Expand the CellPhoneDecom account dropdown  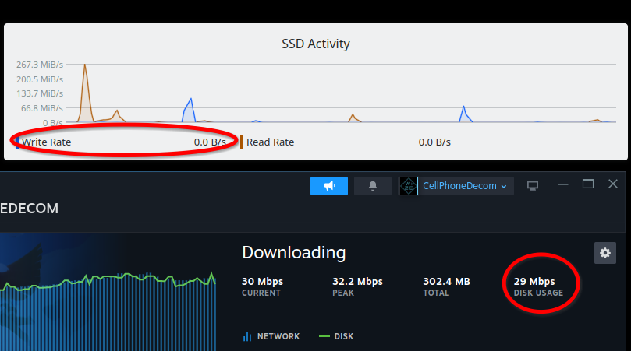pyautogui.click(x=504, y=186)
